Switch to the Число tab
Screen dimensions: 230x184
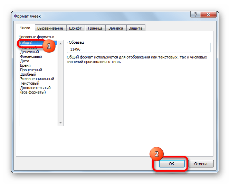[25, 28]
